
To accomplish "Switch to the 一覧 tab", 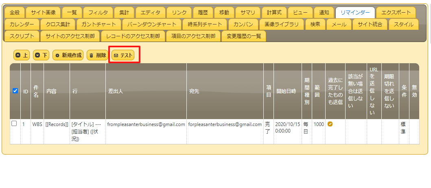I will pyautogui.click(x=72, y=12).
